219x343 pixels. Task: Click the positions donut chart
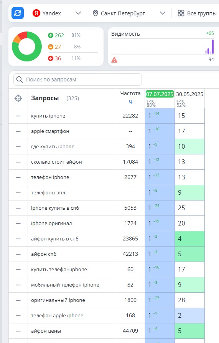[x=26, y=46]
